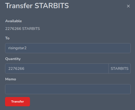The width and height of the screenshot is (135, 110).
Task: Click the Memo field label
Action: point(11,79)
